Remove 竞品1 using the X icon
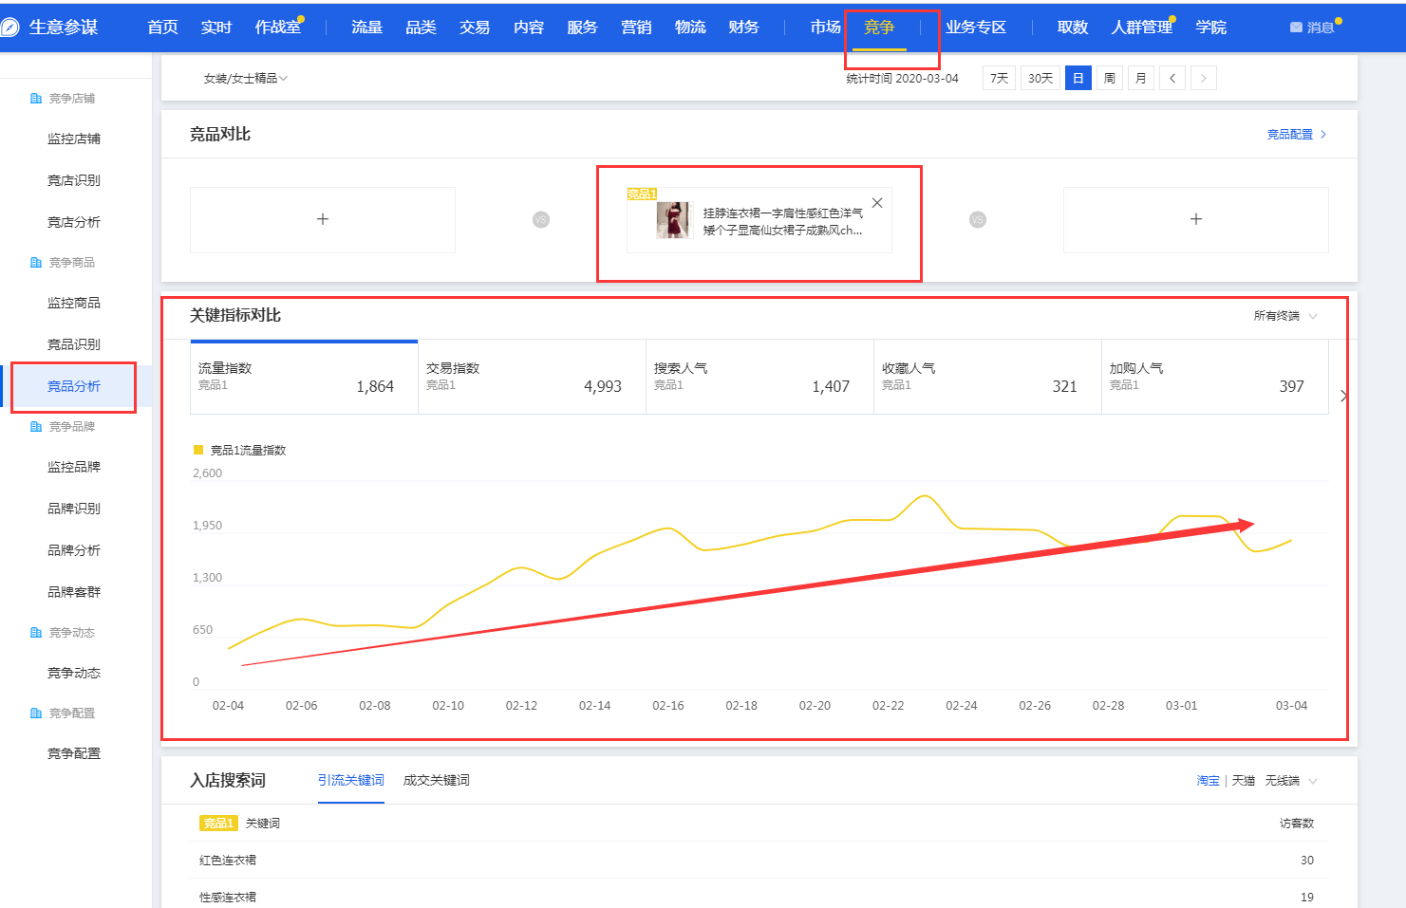1406x908 pixels. 877,203
